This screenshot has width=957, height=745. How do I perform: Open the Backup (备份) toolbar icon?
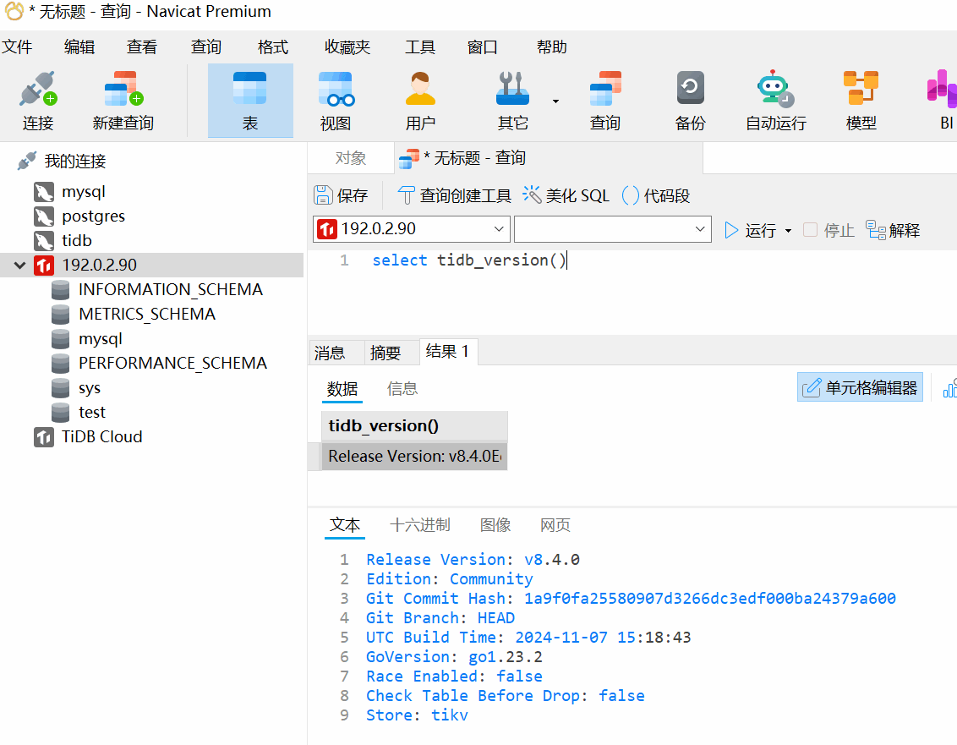tap(691, 101)
